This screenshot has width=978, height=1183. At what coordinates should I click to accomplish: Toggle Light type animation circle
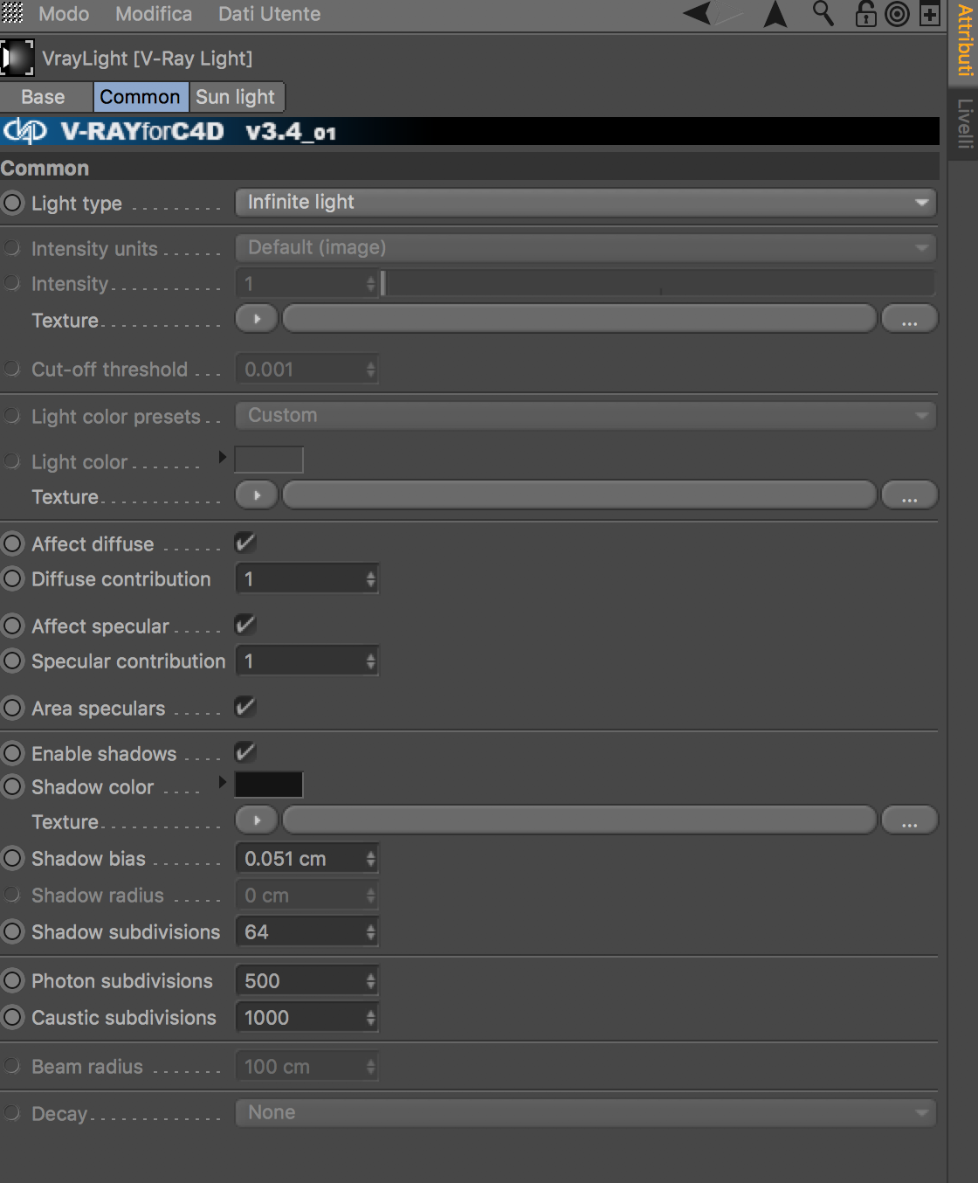[x=12, y=203]
